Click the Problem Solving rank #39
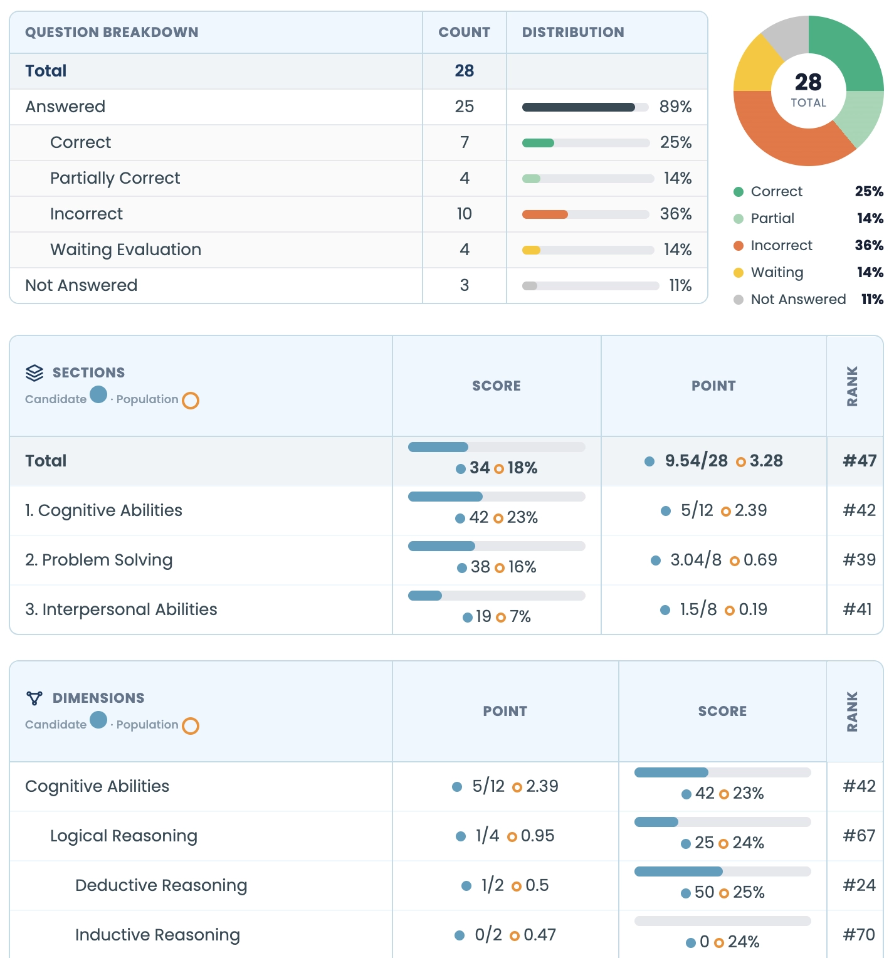Screen dimensions: 894x958 coord(860,561)
